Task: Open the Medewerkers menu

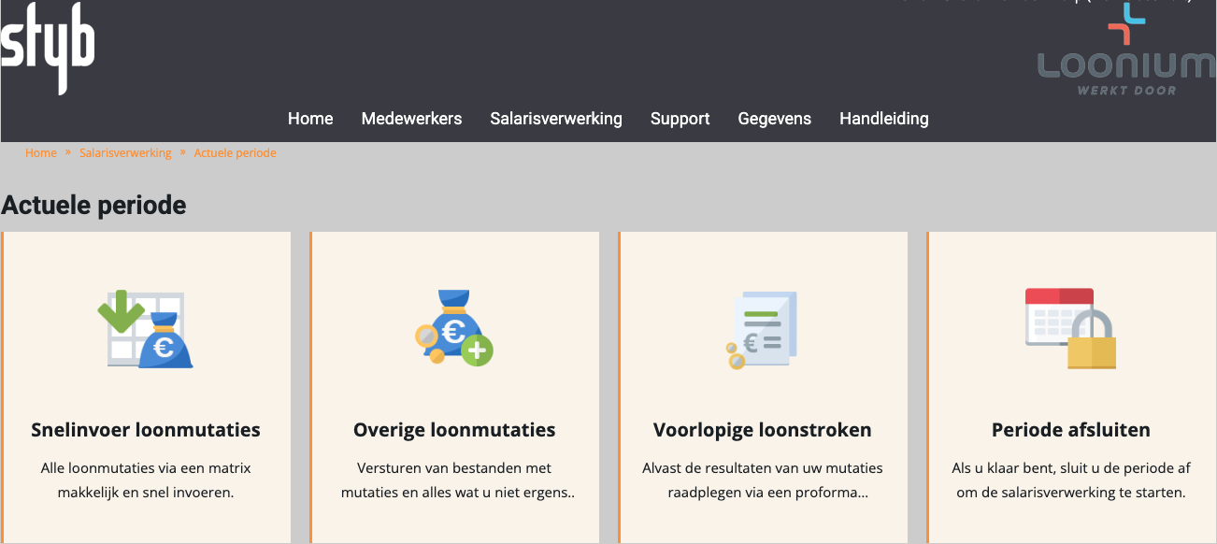Action: (411, 119)
